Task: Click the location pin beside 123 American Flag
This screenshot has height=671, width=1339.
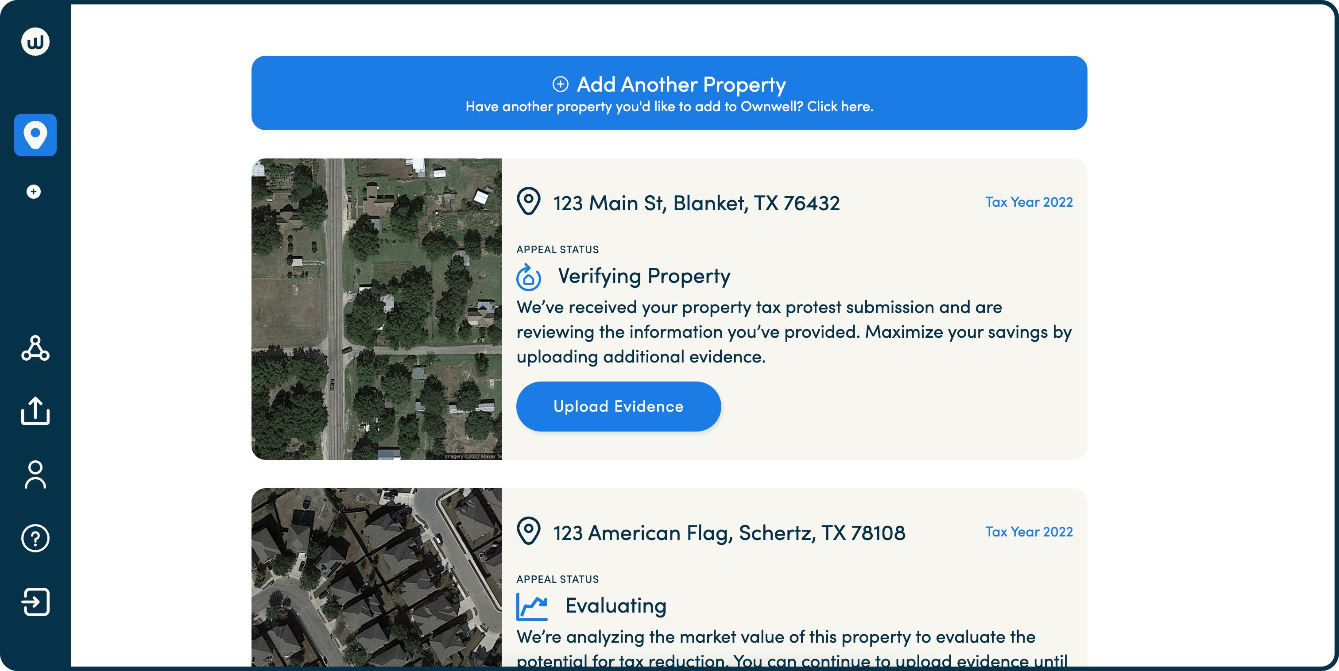Action: coord(529,531)
